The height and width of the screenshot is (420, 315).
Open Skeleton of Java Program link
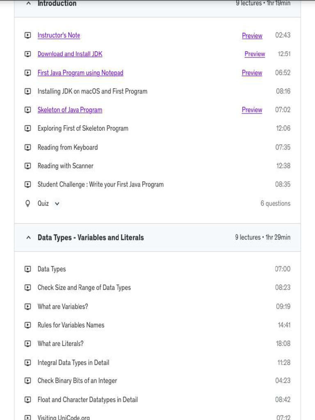click(x=70, y=110)
